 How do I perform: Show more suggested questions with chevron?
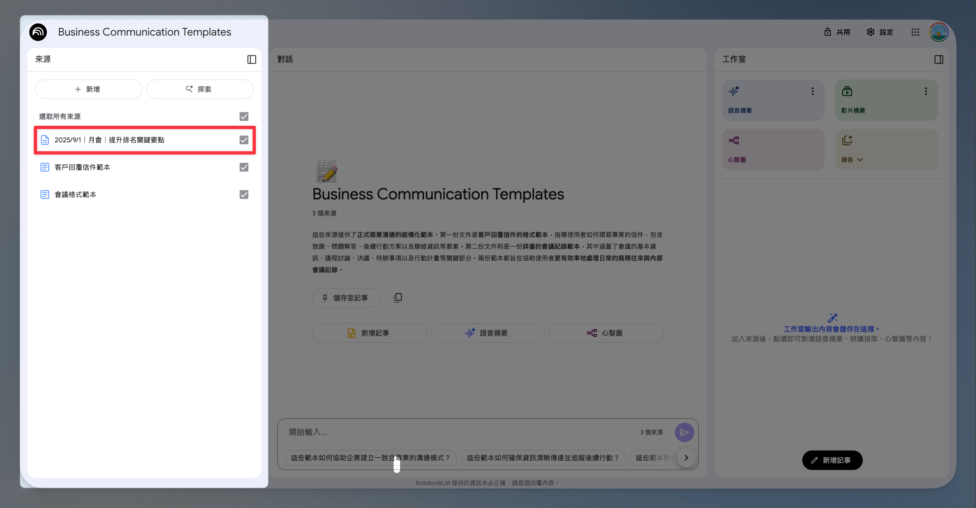point(687,458)
